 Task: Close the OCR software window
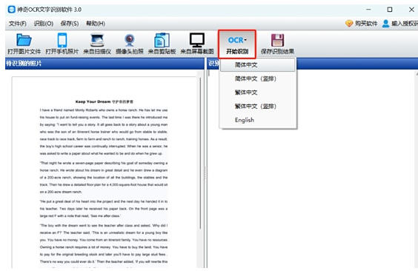411,10
